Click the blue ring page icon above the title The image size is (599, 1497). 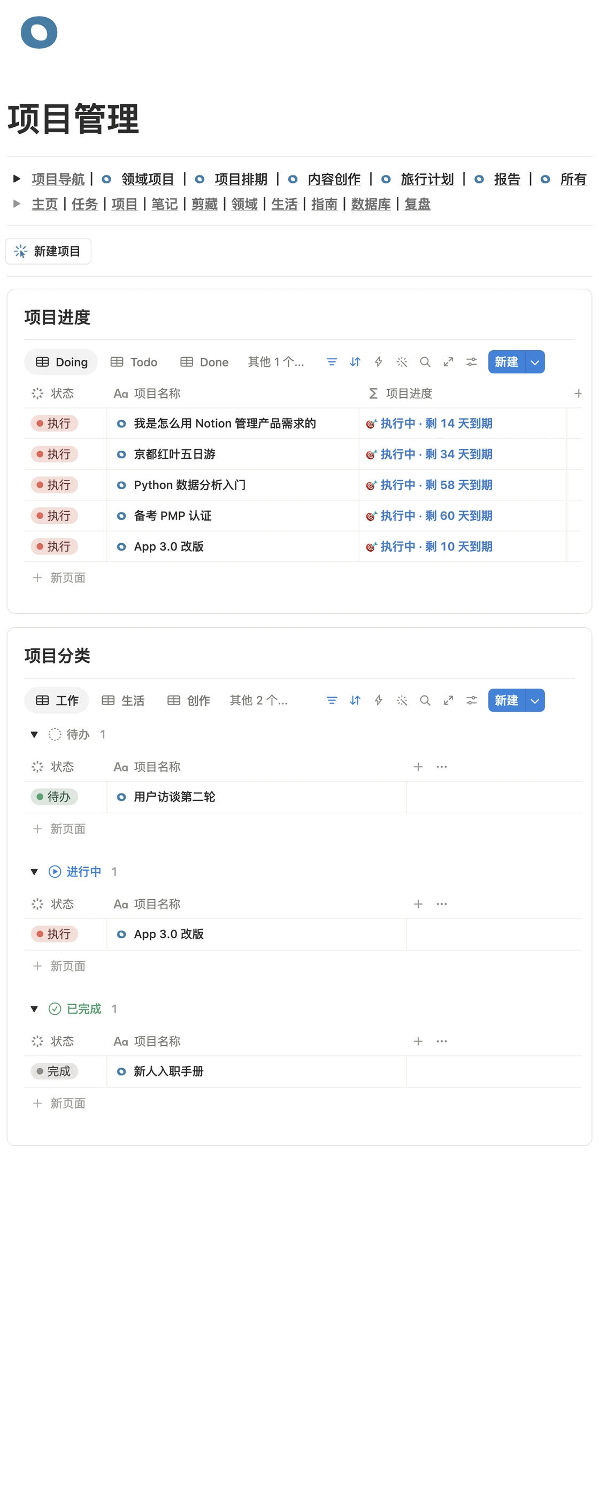(39, 33)
